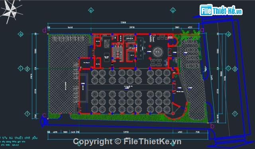
Task: Select the top dimension text 6225
Action: click(190, 27)
